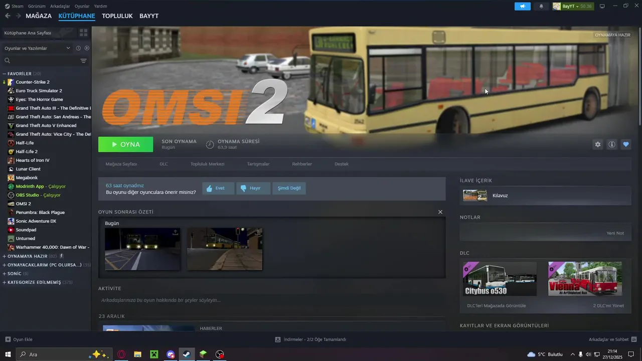642x361 pixels.
Task: Open Kütüphane Ana Sayfası
Action: pos(39,33)
